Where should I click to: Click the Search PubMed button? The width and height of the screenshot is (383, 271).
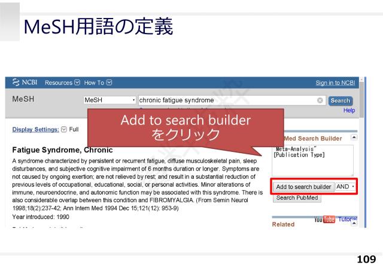(x=297, y=198)
